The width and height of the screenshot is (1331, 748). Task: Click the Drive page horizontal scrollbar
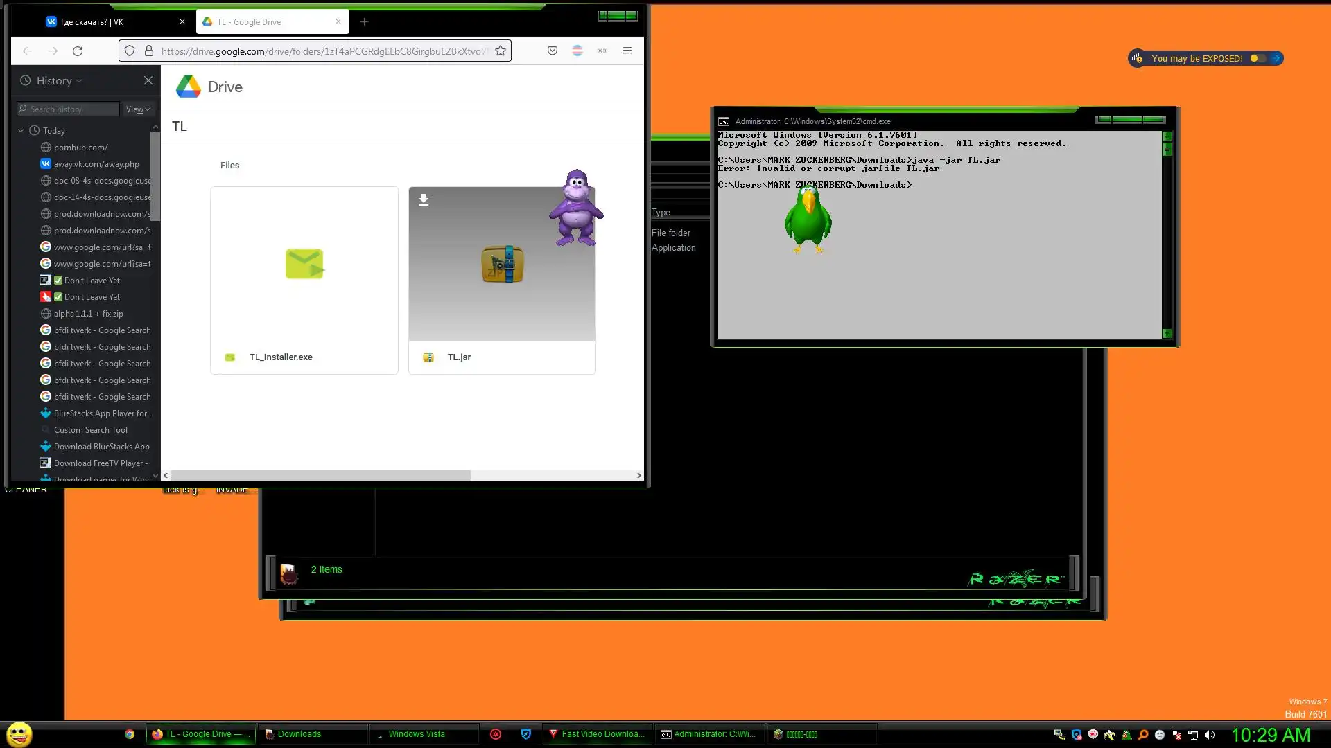pyautogui.click(x=321, y=475)
